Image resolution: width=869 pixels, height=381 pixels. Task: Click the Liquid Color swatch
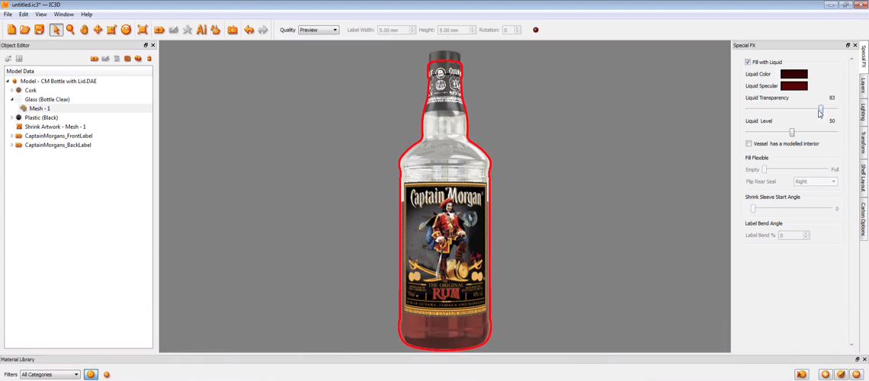tap(794, 74)
